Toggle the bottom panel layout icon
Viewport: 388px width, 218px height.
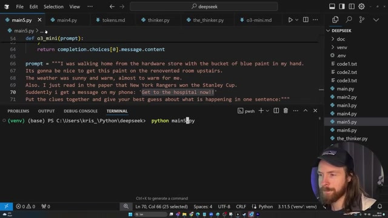[x=332, y=7]
